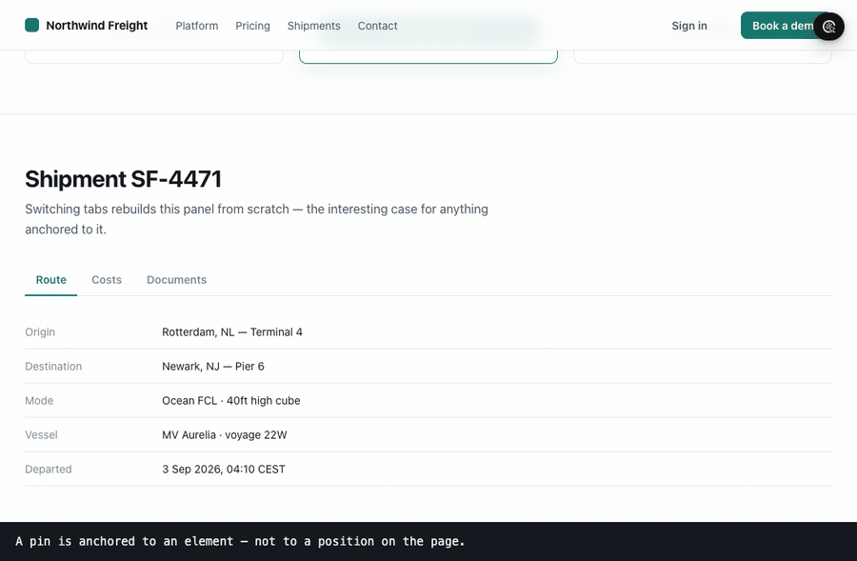Open the Platform nav item

(197, 26)
